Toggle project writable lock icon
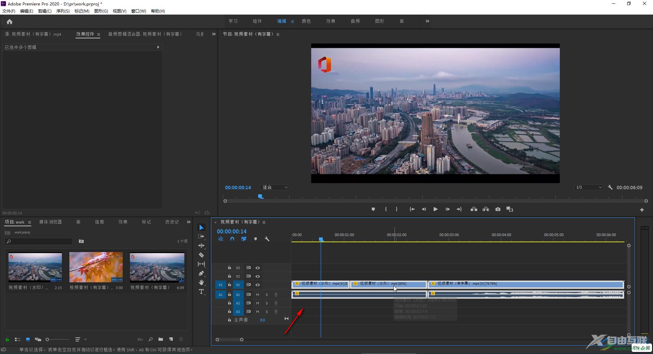This screenshot has width=653, height=354. coord(7,339)
